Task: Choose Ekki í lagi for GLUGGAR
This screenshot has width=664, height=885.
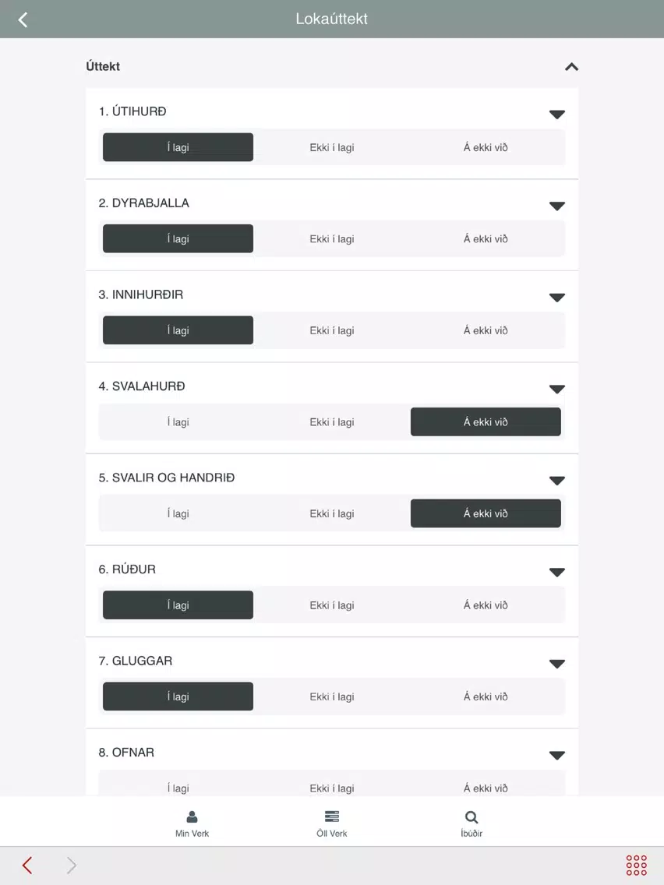Action: (x=332, y=696)
